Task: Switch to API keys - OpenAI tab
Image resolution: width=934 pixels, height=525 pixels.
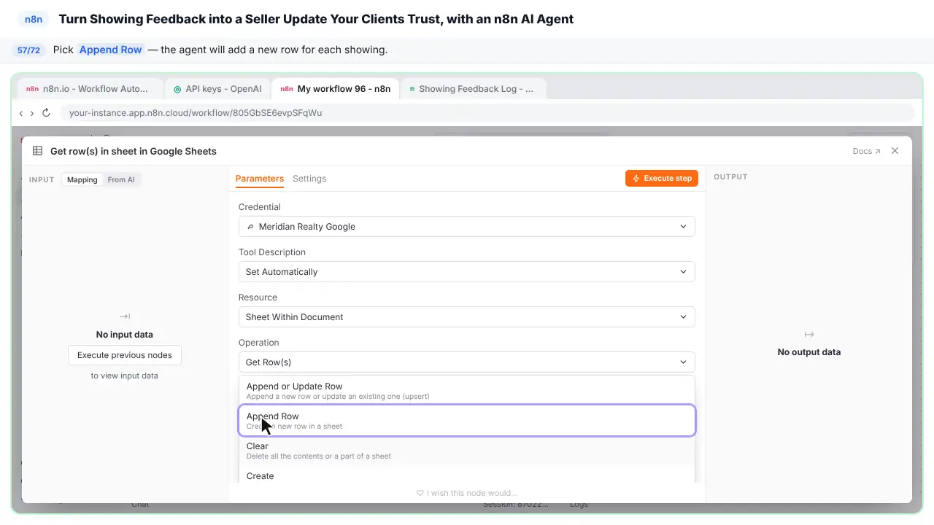Action: coord(217,89)
